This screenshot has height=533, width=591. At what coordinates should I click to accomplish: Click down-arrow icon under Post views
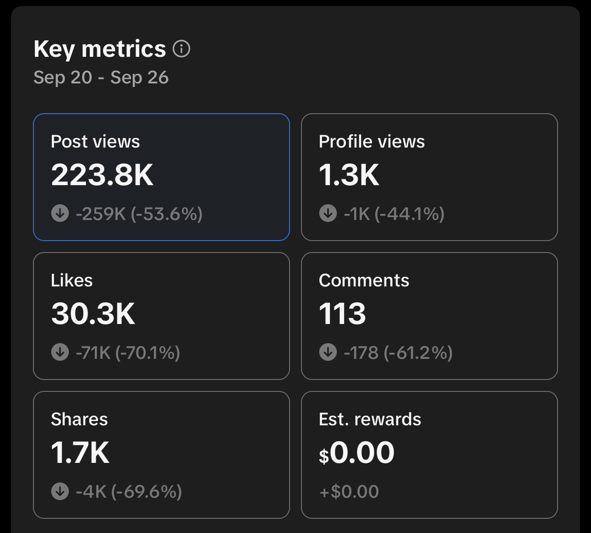60,213
